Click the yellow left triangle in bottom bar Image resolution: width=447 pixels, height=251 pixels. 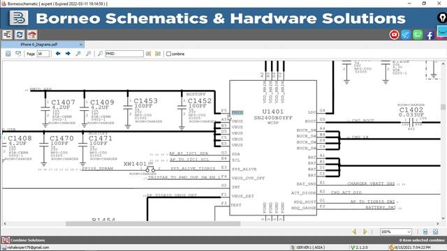point(354,231)
